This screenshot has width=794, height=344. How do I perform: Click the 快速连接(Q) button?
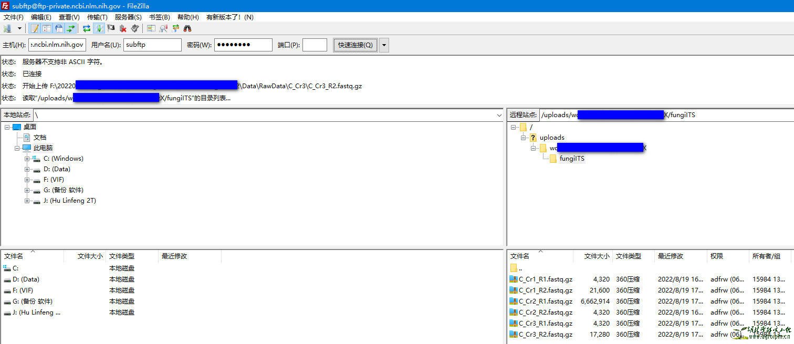[x=355, y=45]
